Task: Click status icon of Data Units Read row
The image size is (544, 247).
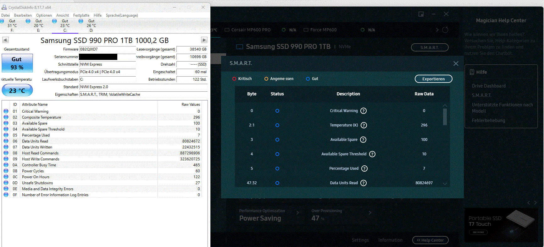Action: [6, 141]
